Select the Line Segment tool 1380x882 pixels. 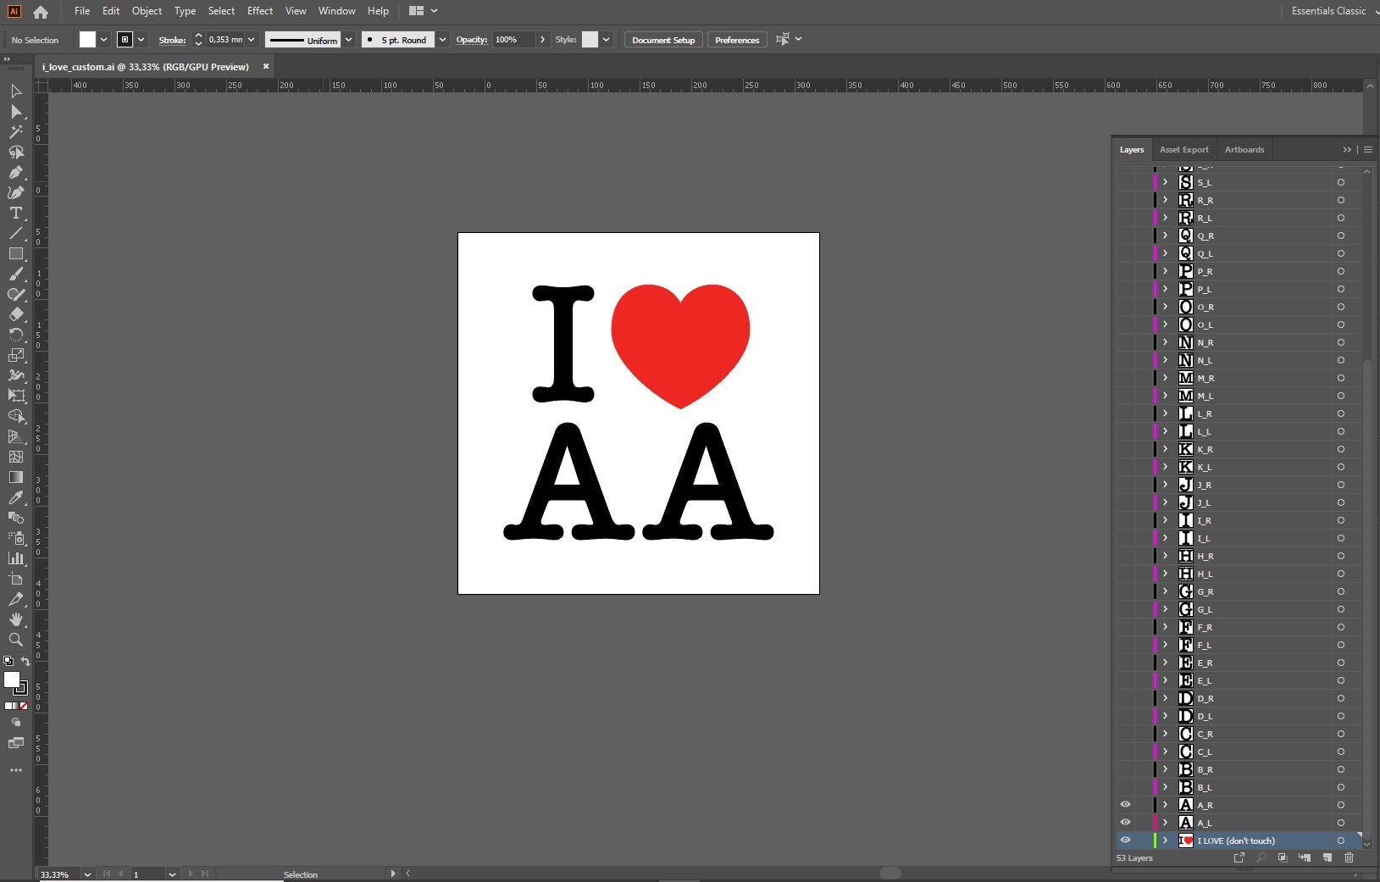(15, 233)
